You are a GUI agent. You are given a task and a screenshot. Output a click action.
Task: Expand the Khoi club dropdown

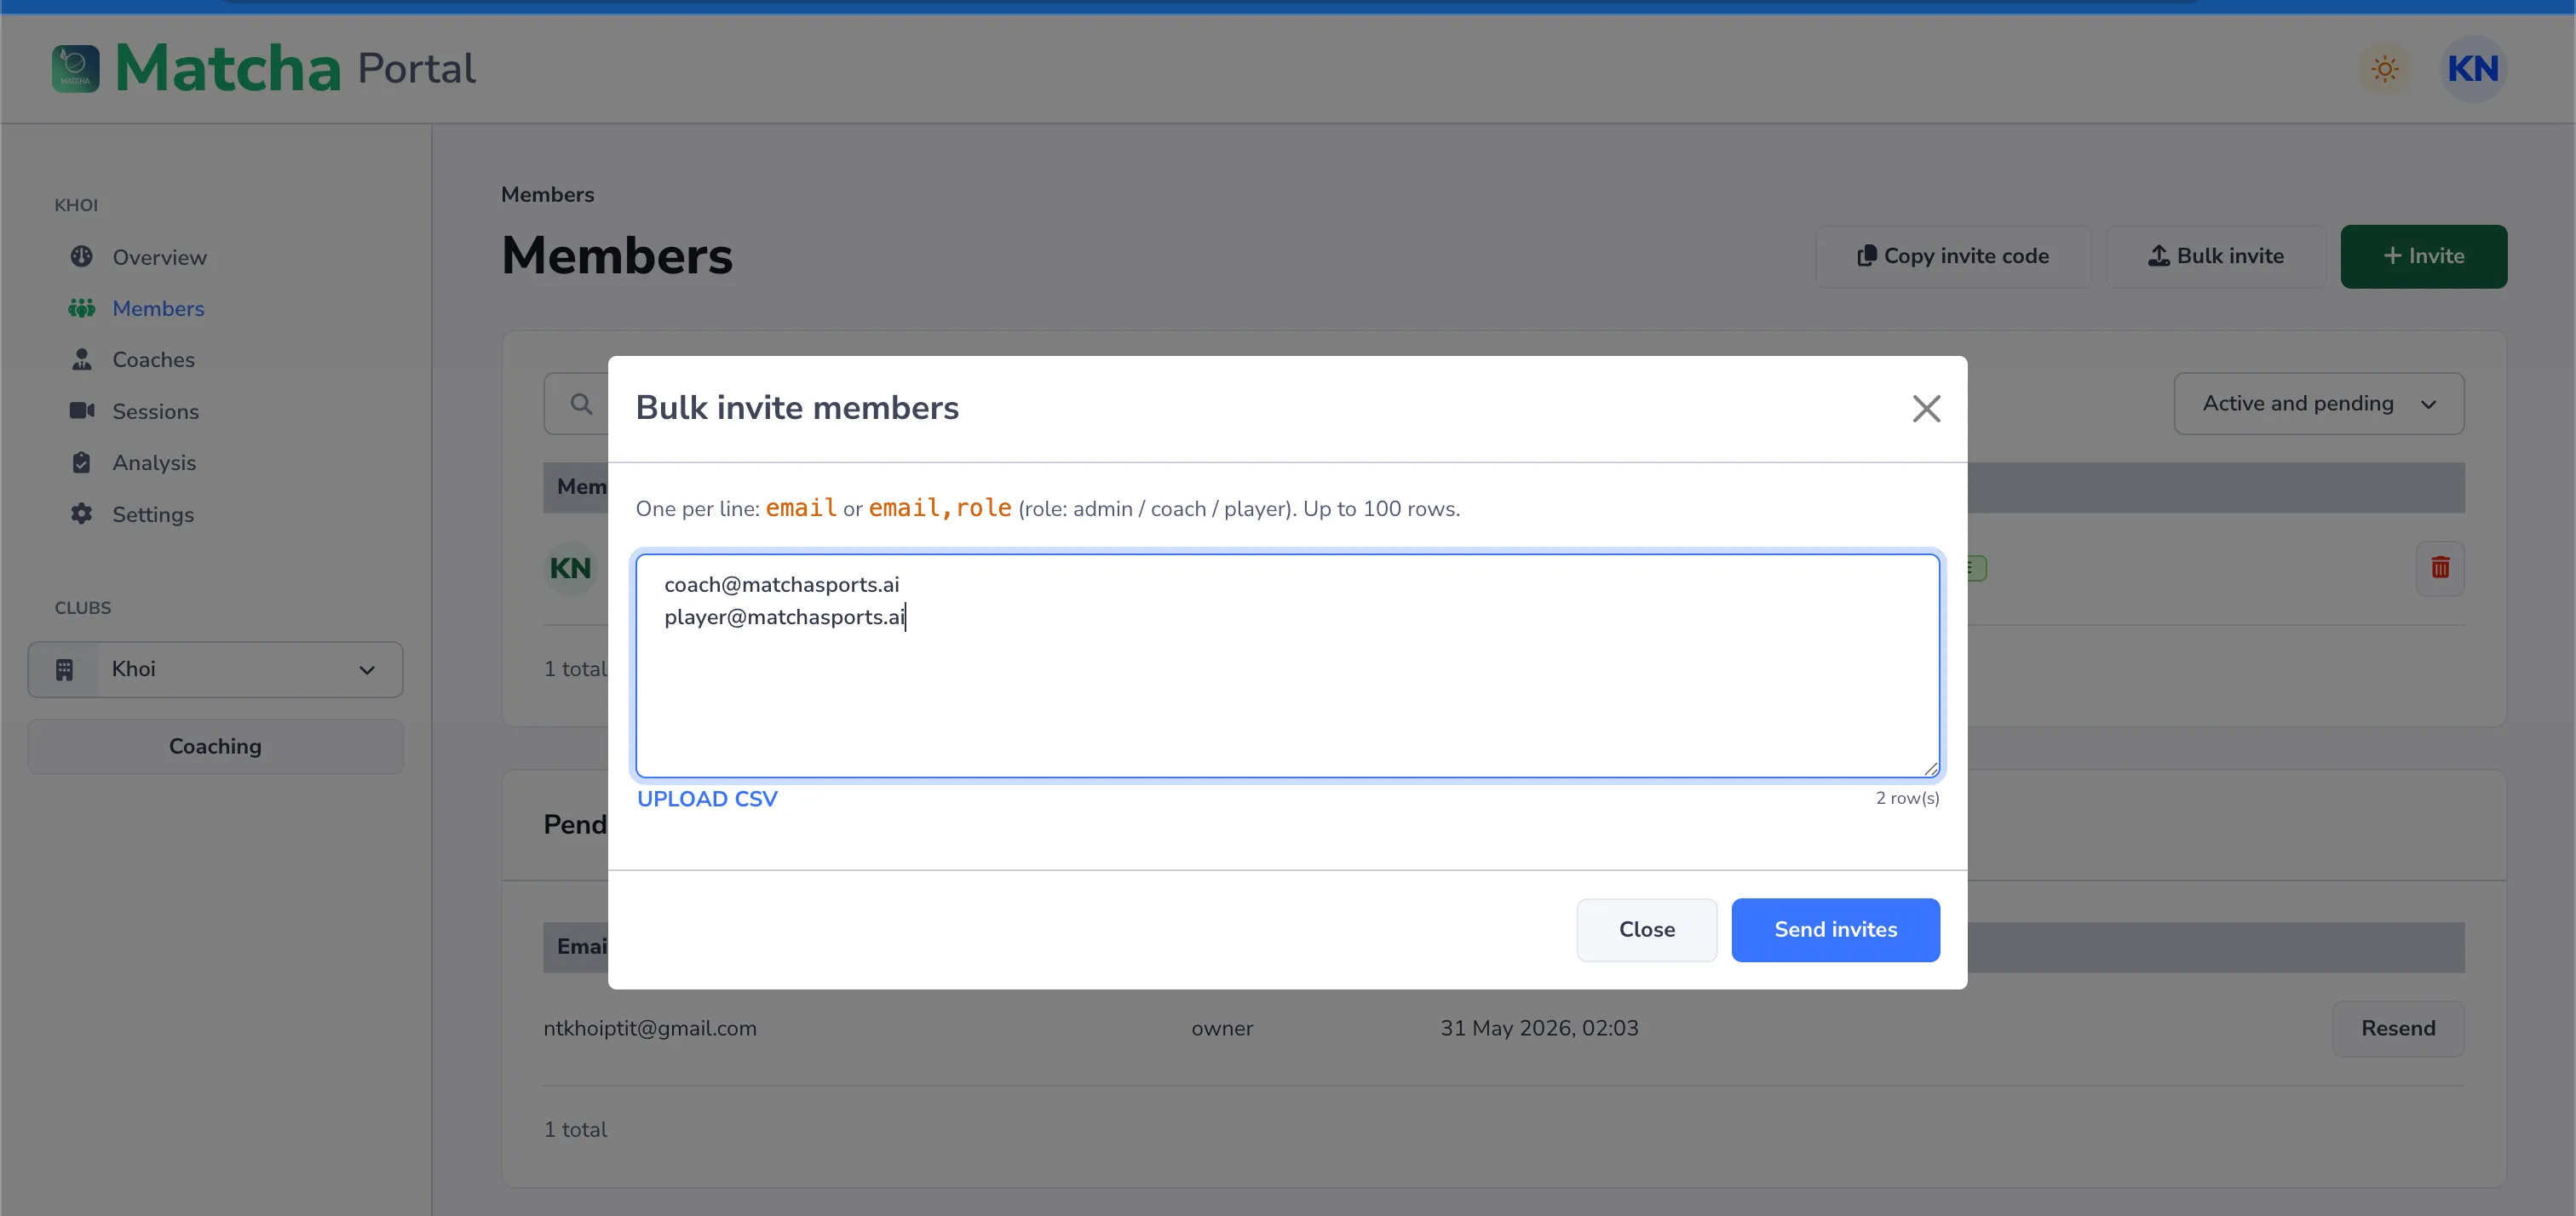pos(215,669)
